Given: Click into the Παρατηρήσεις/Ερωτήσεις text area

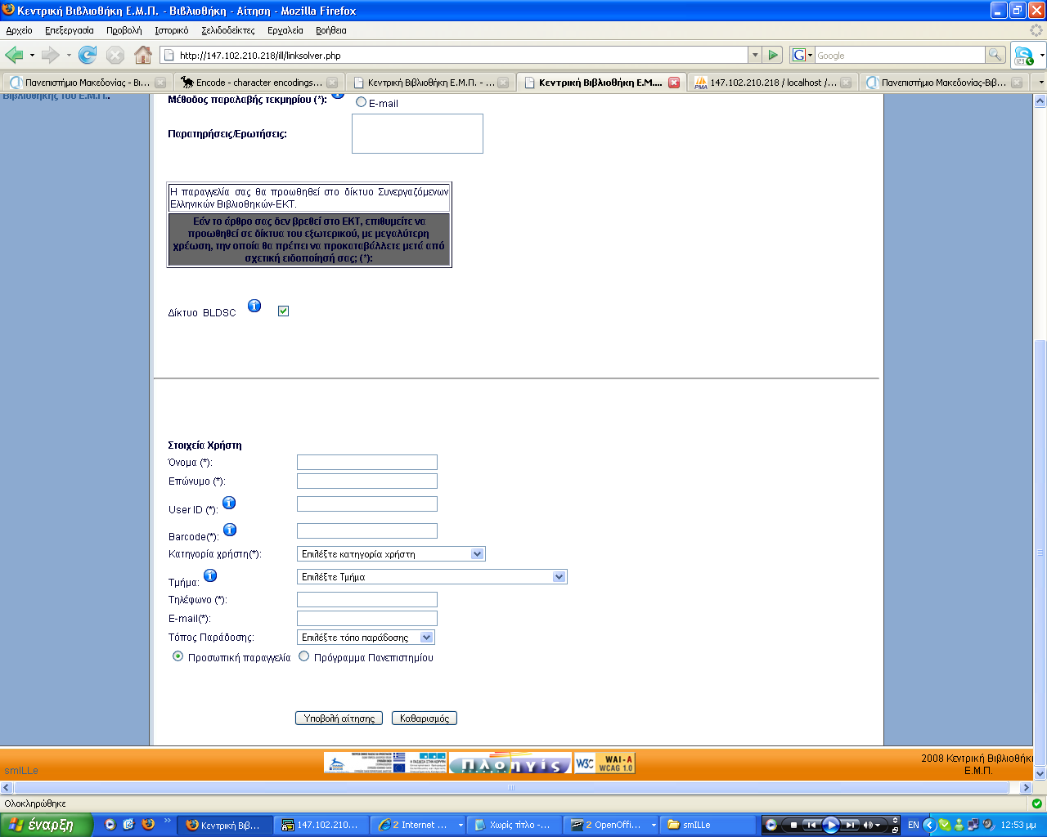Looking at the screenshot, I should [417, 133].
